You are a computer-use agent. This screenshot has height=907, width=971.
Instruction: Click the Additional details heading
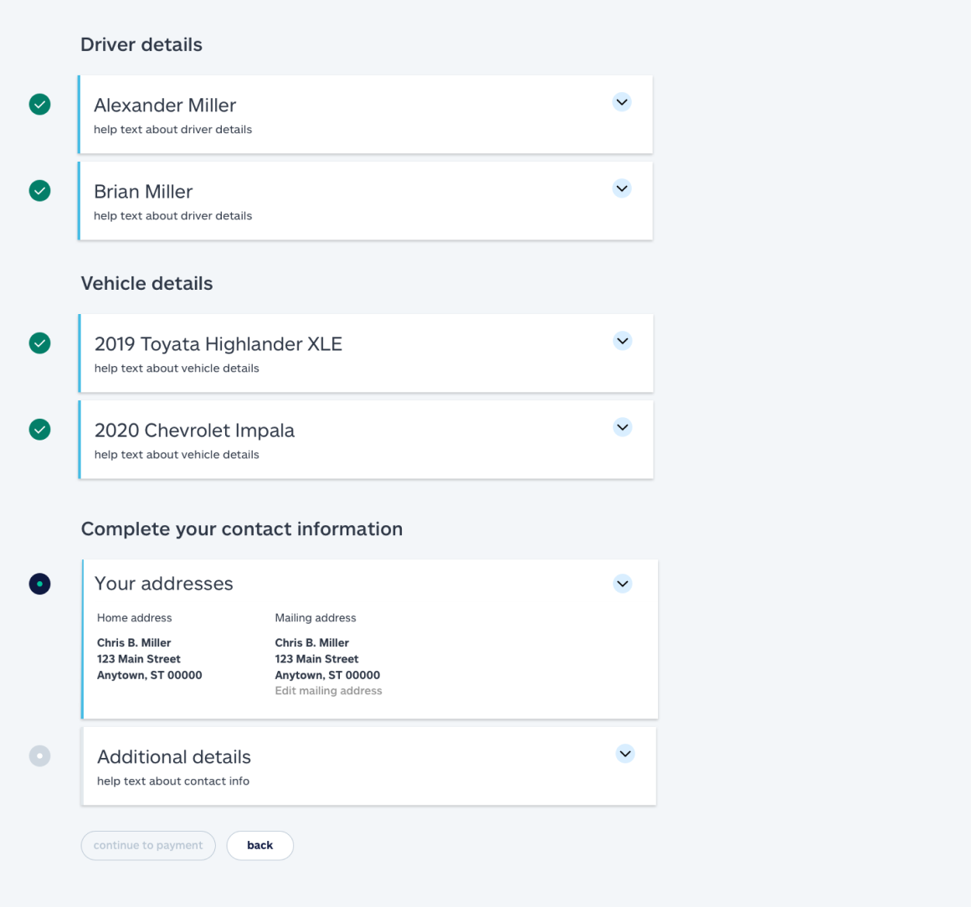point(174,757)
